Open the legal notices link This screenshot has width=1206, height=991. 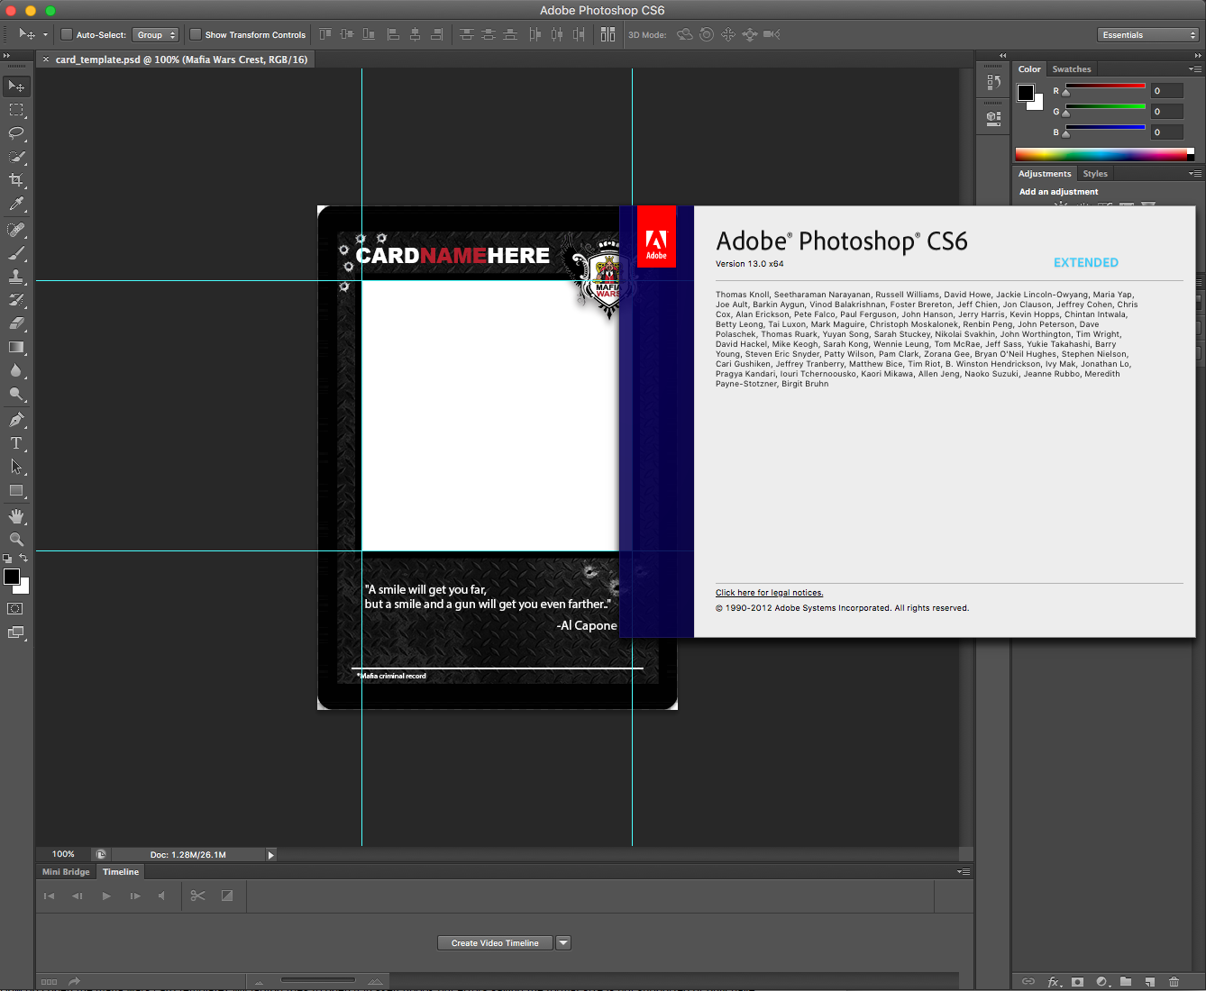[x=769, y=593]
